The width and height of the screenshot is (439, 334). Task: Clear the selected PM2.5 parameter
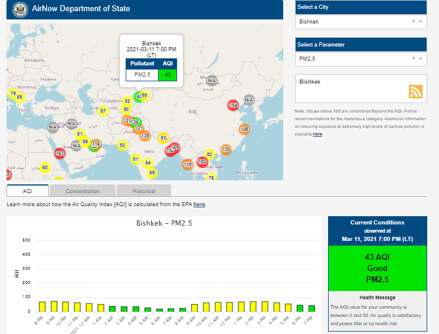pos(414,58)
